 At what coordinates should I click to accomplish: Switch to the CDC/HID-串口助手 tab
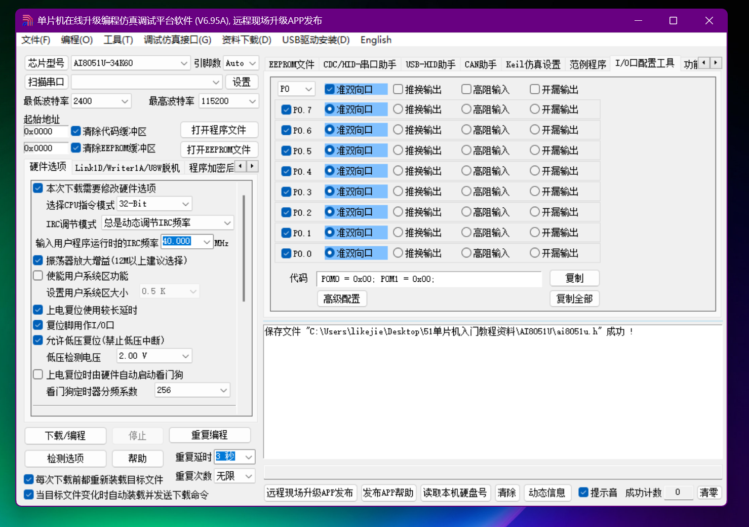tap(360, 64)
